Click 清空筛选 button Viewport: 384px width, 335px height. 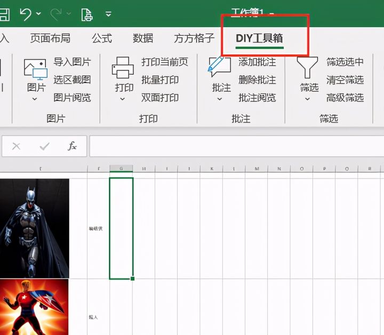[345, 79]
